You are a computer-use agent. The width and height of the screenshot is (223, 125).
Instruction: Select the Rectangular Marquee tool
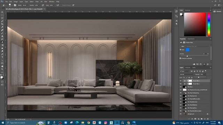[x=2, y=15]
